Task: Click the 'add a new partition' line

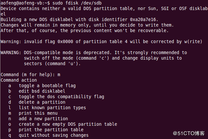Action: point(43,119)
